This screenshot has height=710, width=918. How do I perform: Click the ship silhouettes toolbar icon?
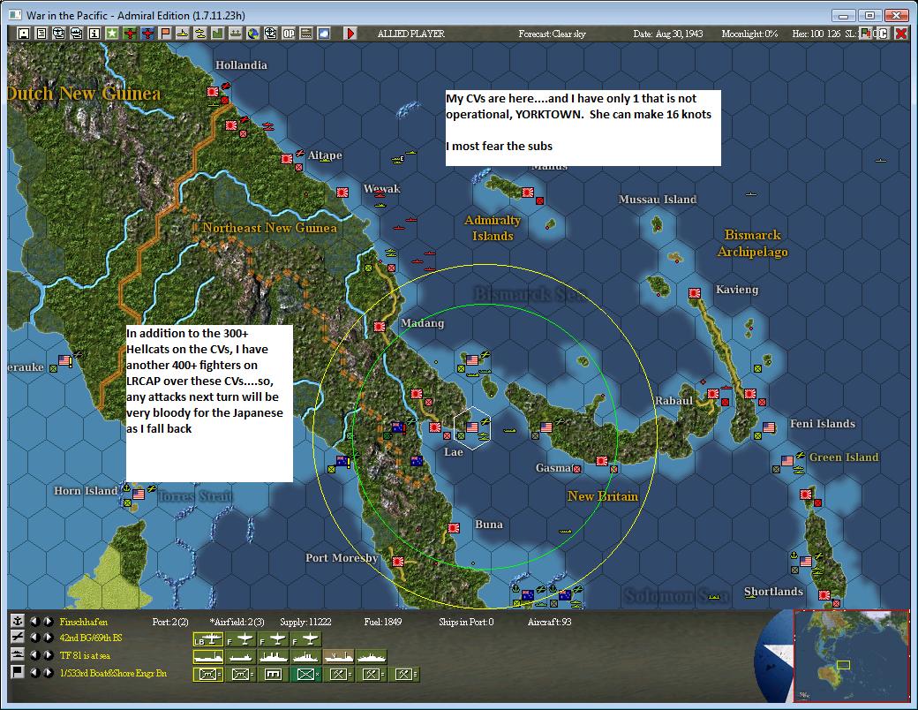pyautogui.click(x=236, y=34)
